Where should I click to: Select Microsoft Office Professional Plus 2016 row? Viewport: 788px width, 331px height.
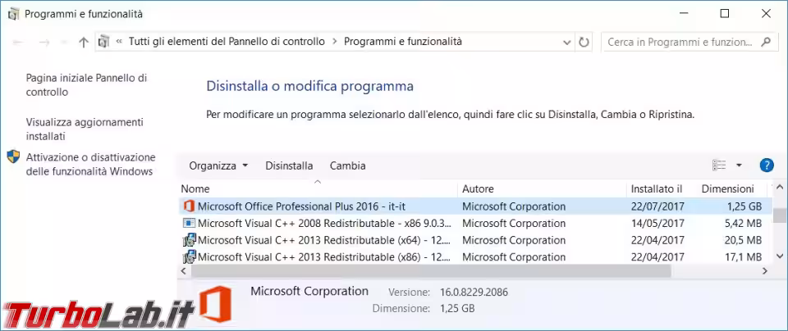(x=475, y=206)
